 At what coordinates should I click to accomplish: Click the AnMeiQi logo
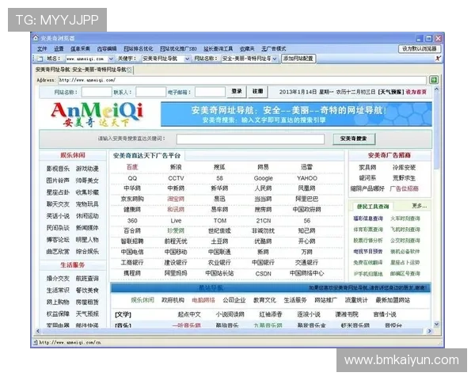pos(97,115)
